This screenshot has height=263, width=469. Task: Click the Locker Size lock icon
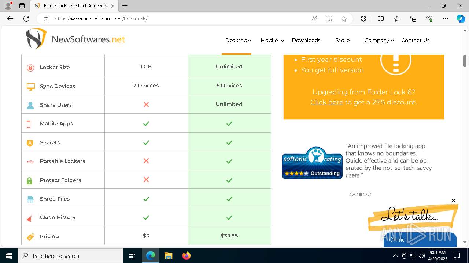tap(30, 68)
